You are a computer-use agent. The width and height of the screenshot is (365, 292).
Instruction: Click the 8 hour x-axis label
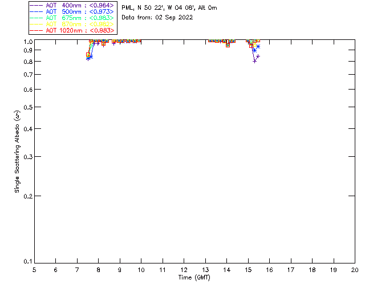99,270
